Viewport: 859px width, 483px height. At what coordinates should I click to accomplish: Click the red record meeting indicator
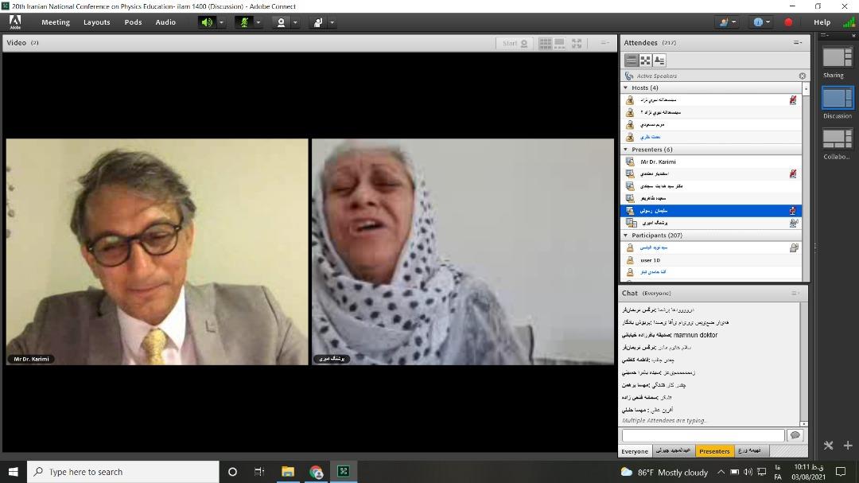point(788,22)
